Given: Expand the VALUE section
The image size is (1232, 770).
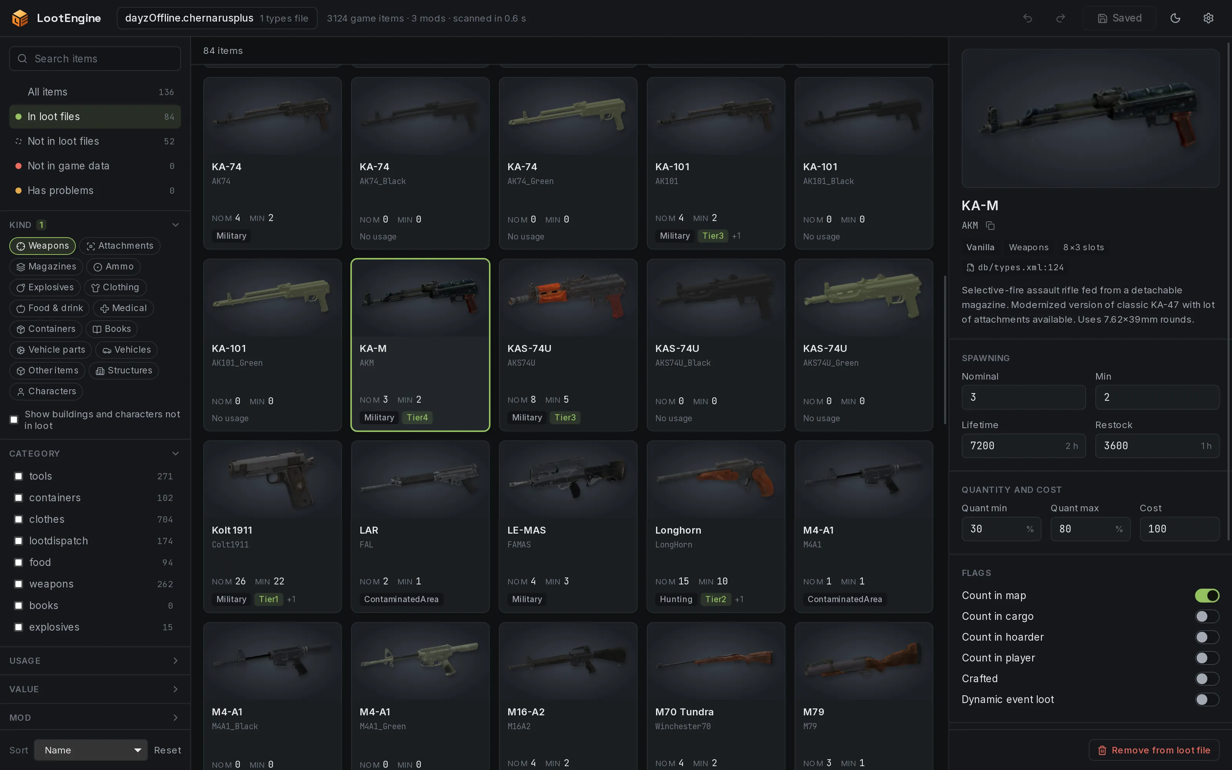Looking at the screenshot, I should click(95, 690).
